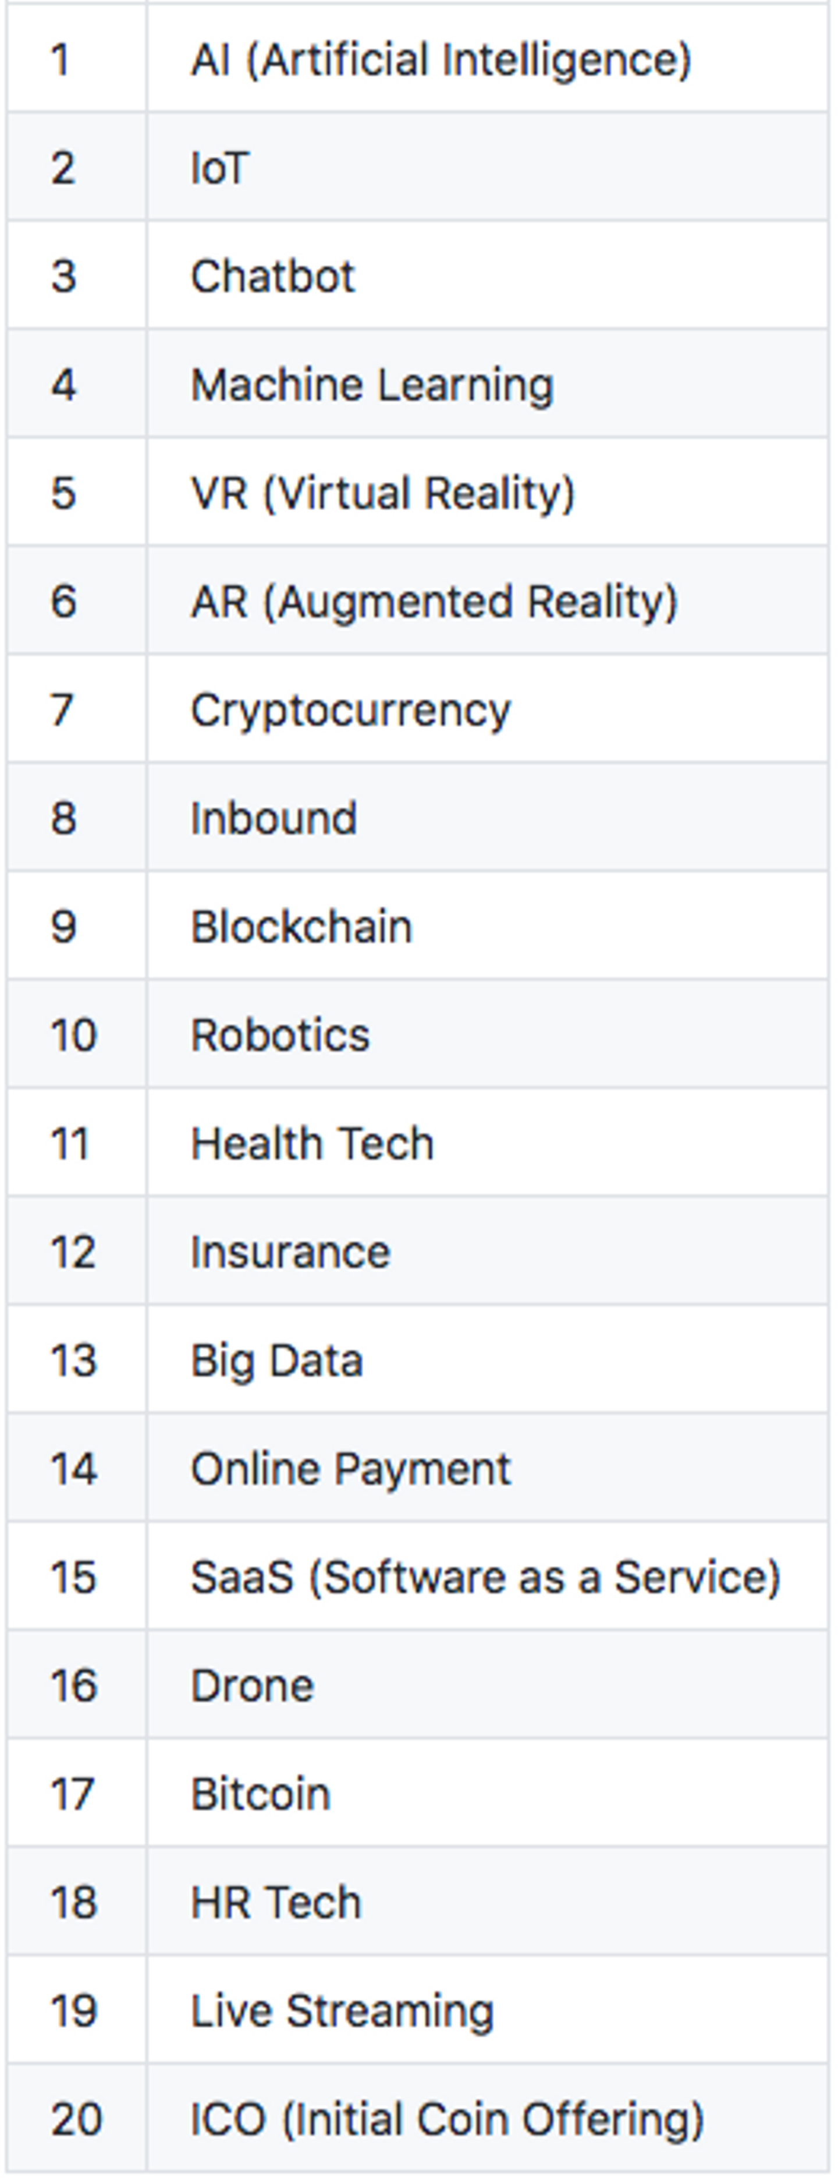838x2181 pixels.
Task: Click 'SaaS (Software as a Service)' cell
Action: (x=485, y=1577)
